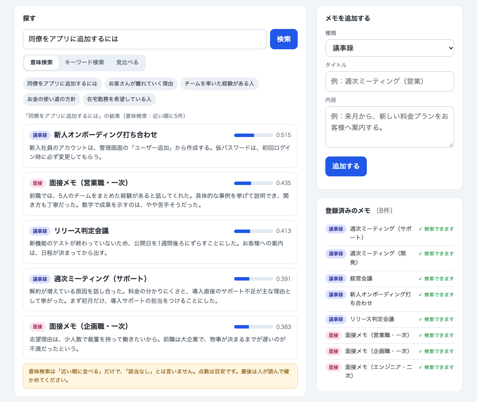Select 週次ミーティング（開発） in registered memos

point(378,258)
